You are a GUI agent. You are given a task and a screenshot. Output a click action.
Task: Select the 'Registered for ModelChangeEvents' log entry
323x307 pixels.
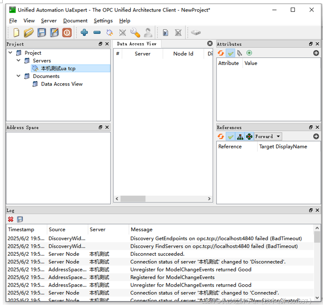coord(160,277)
